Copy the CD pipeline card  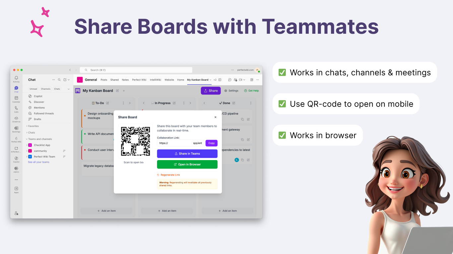click(x=242, y=119)
